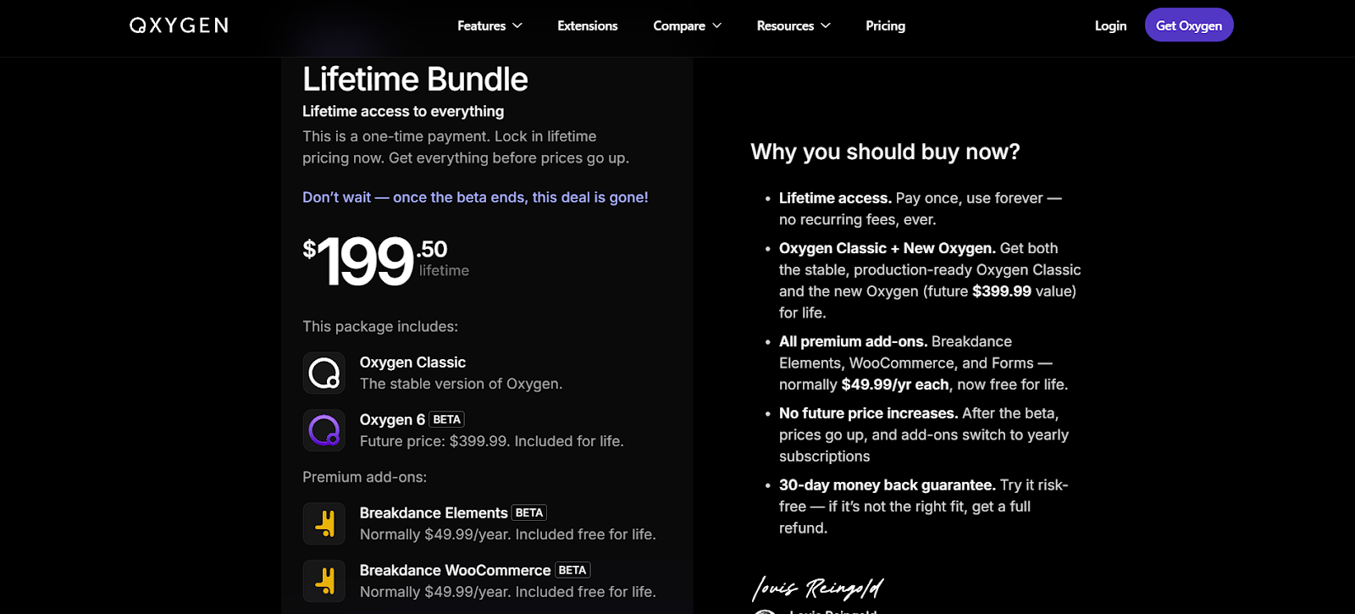Click the BETA badge beside Oxygen 6
1355x614 pixels.
[446, 419]
